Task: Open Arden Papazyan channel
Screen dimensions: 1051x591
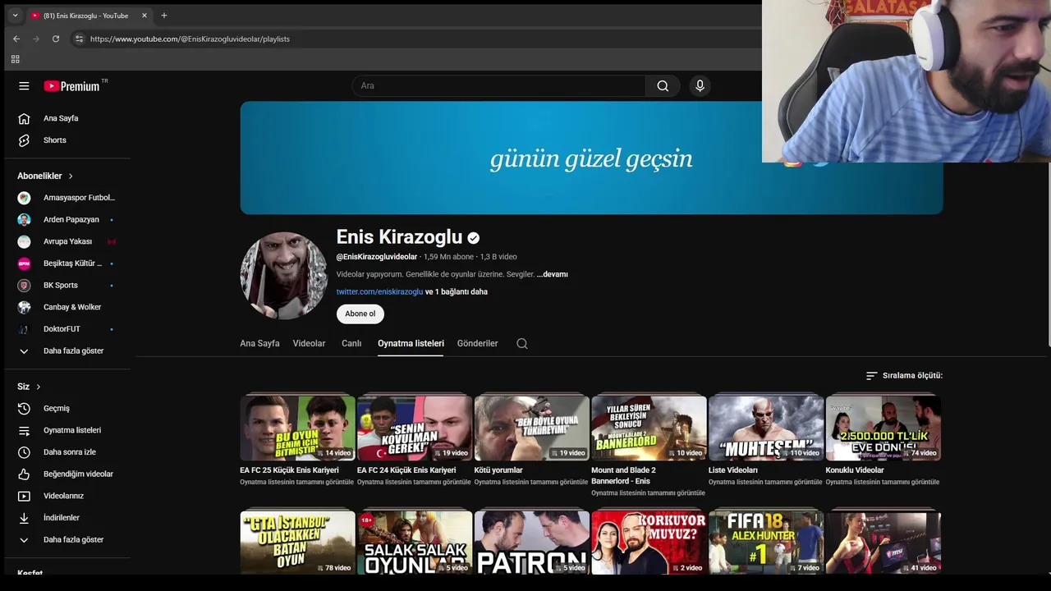Action: [x=67, y=219]
